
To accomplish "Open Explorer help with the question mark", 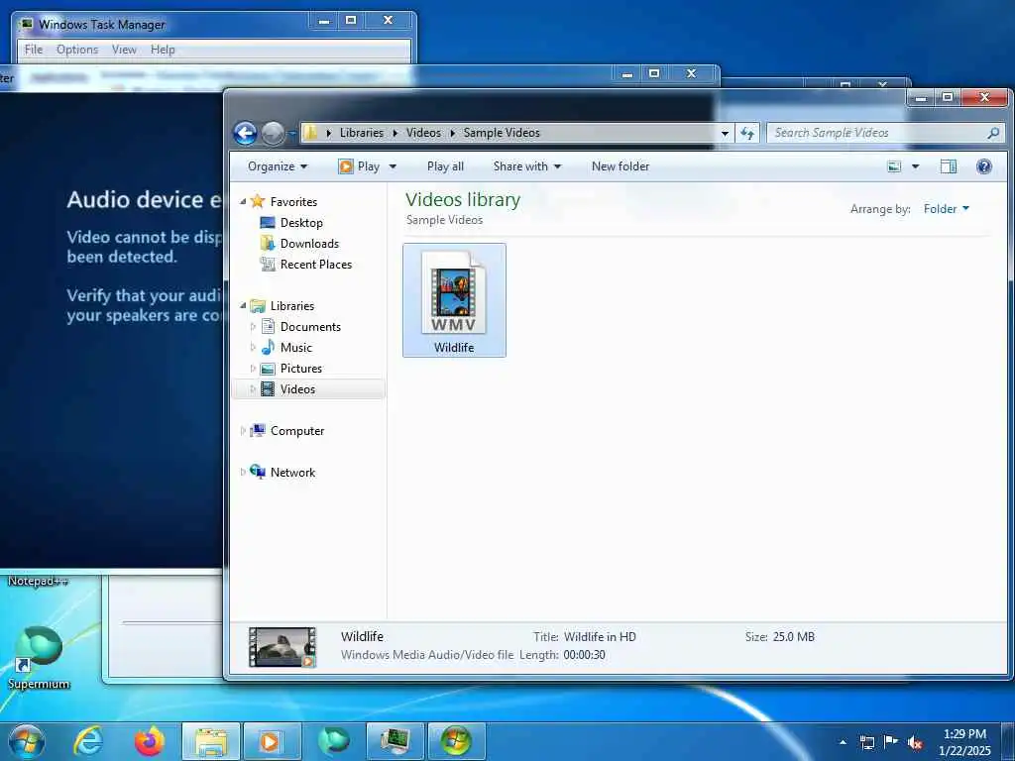I will pyautogui.click(x=984, y=166).
